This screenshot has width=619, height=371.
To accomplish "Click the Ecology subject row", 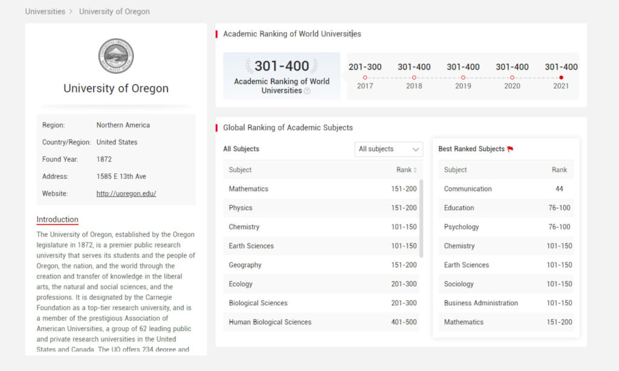I will click(x=321, y=284).
